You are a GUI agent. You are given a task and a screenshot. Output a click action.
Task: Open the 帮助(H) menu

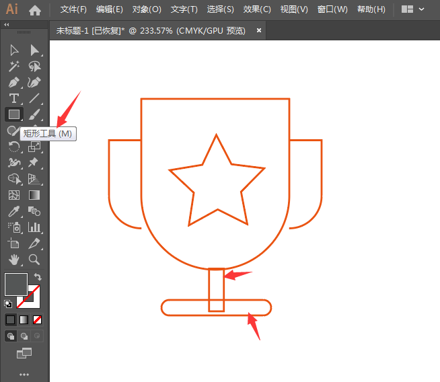click(371, 9)
